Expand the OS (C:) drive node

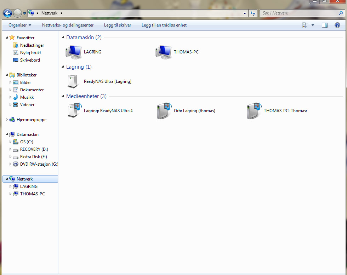pyautogui.click(x=10, y=142)
